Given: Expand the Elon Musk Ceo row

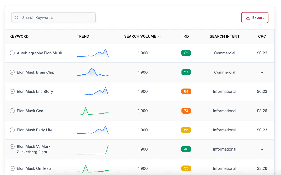Looking at the screenshot, I should [12, 111].
